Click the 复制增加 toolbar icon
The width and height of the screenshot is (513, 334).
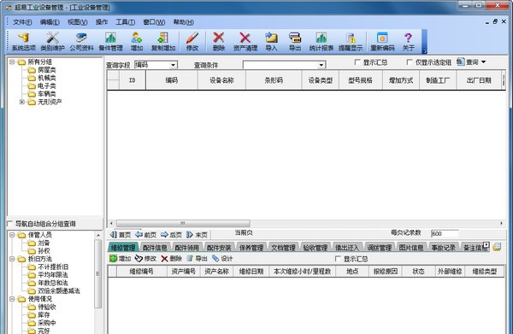coord(163,42)
